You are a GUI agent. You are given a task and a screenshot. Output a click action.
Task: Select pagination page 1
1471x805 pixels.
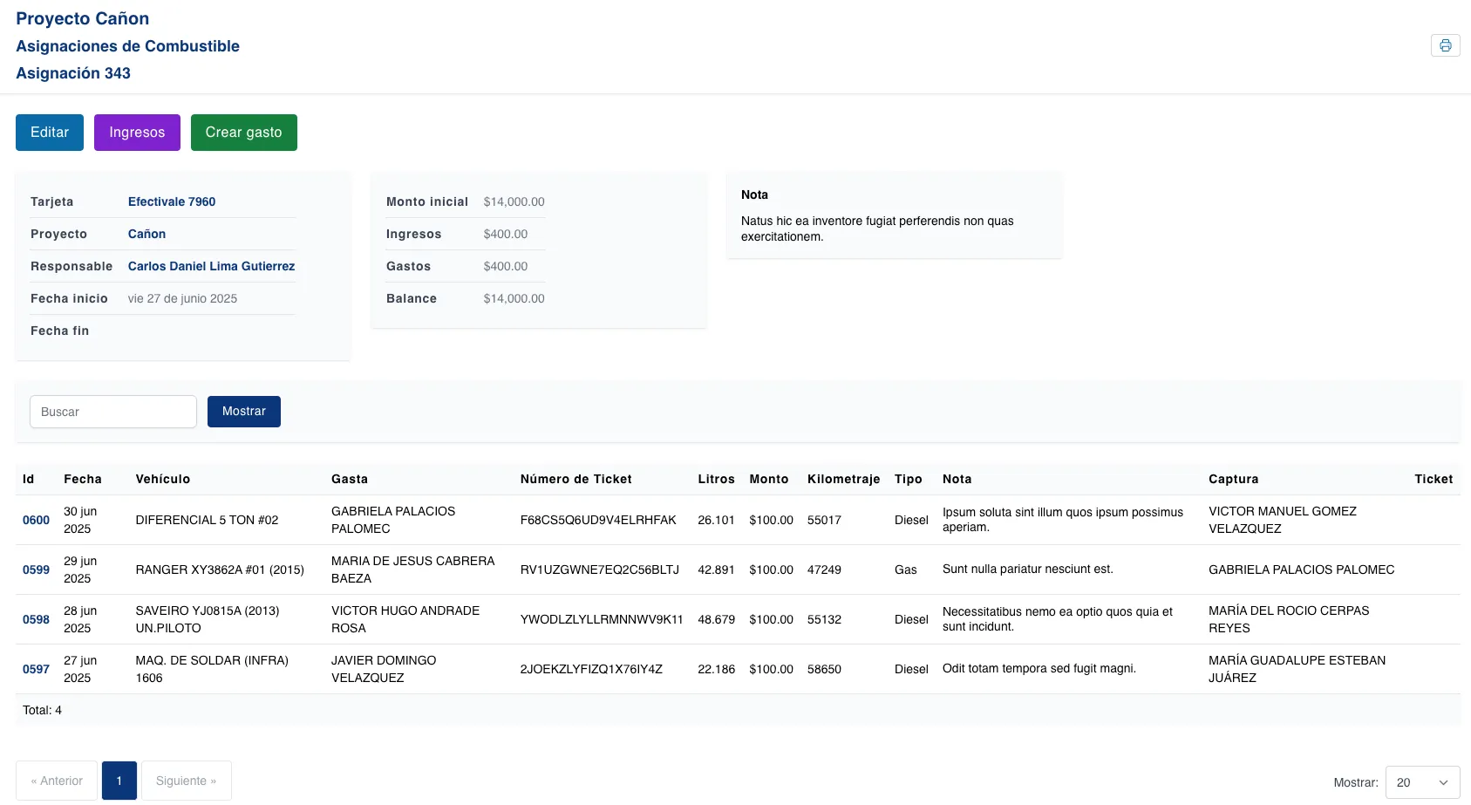pyautogui.click(x=119, y=781)
